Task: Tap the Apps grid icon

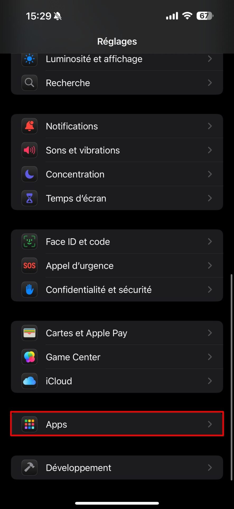Action: click(x=29, y=424)
